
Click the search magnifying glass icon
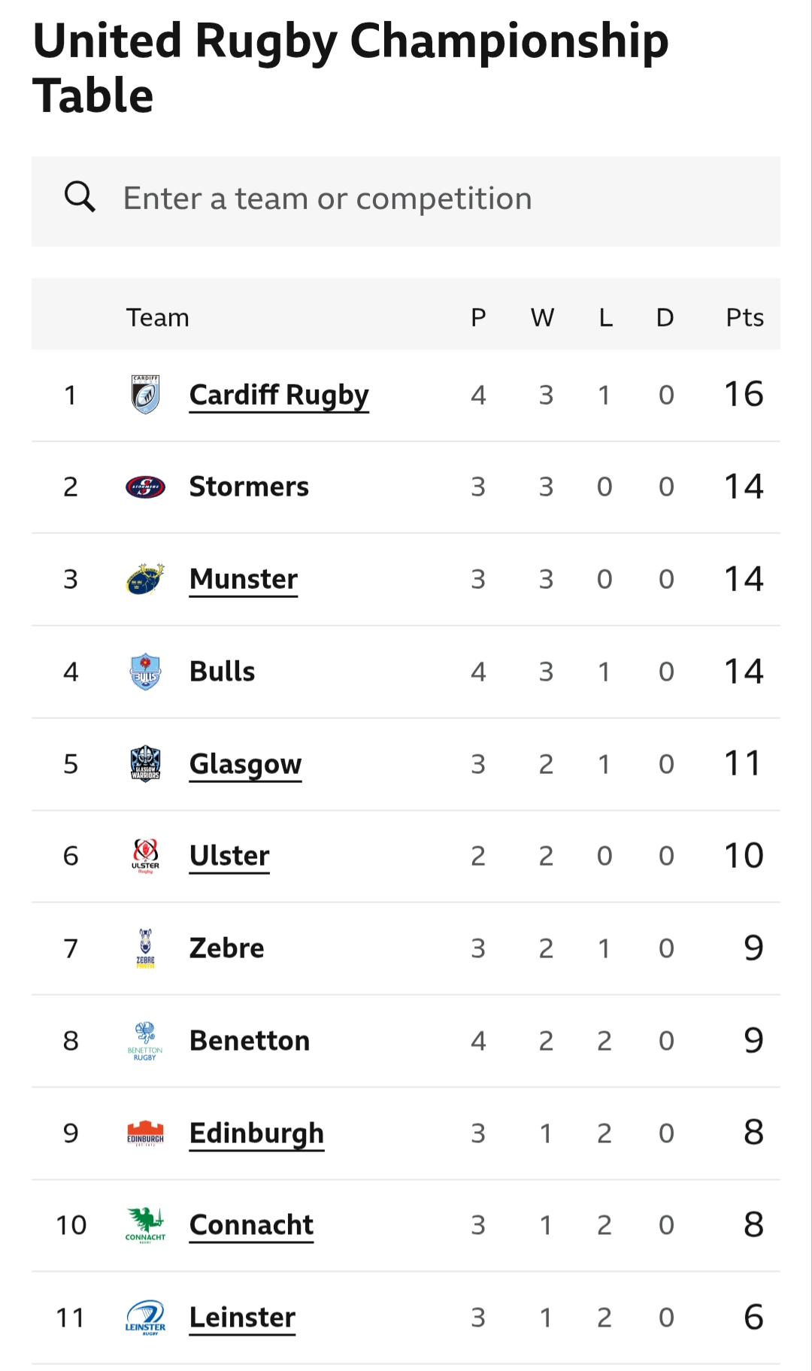pyautogui.click(x=80, y=197)
